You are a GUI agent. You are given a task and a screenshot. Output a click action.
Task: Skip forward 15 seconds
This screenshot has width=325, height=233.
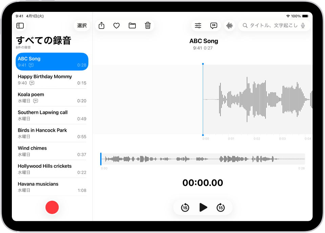tap(221, 208)
